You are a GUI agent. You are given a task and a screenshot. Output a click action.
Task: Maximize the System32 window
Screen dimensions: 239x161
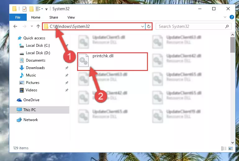click(x=214, y=9)
